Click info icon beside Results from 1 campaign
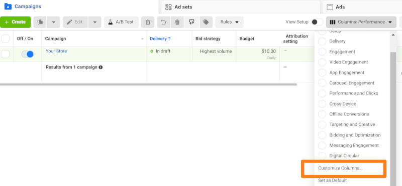Image resolution: width=402 pixels, height=186 pixels. point(101,67)
